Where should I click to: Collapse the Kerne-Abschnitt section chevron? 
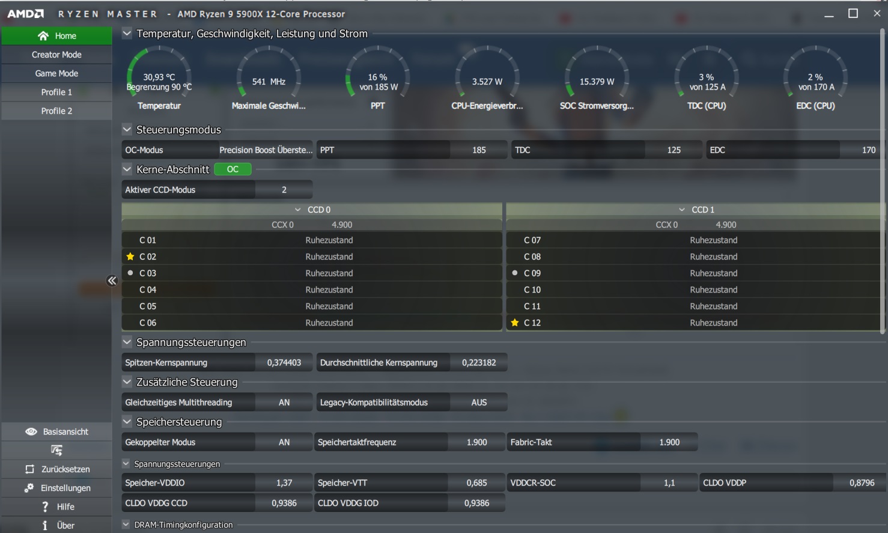click(x=127, y=169)
